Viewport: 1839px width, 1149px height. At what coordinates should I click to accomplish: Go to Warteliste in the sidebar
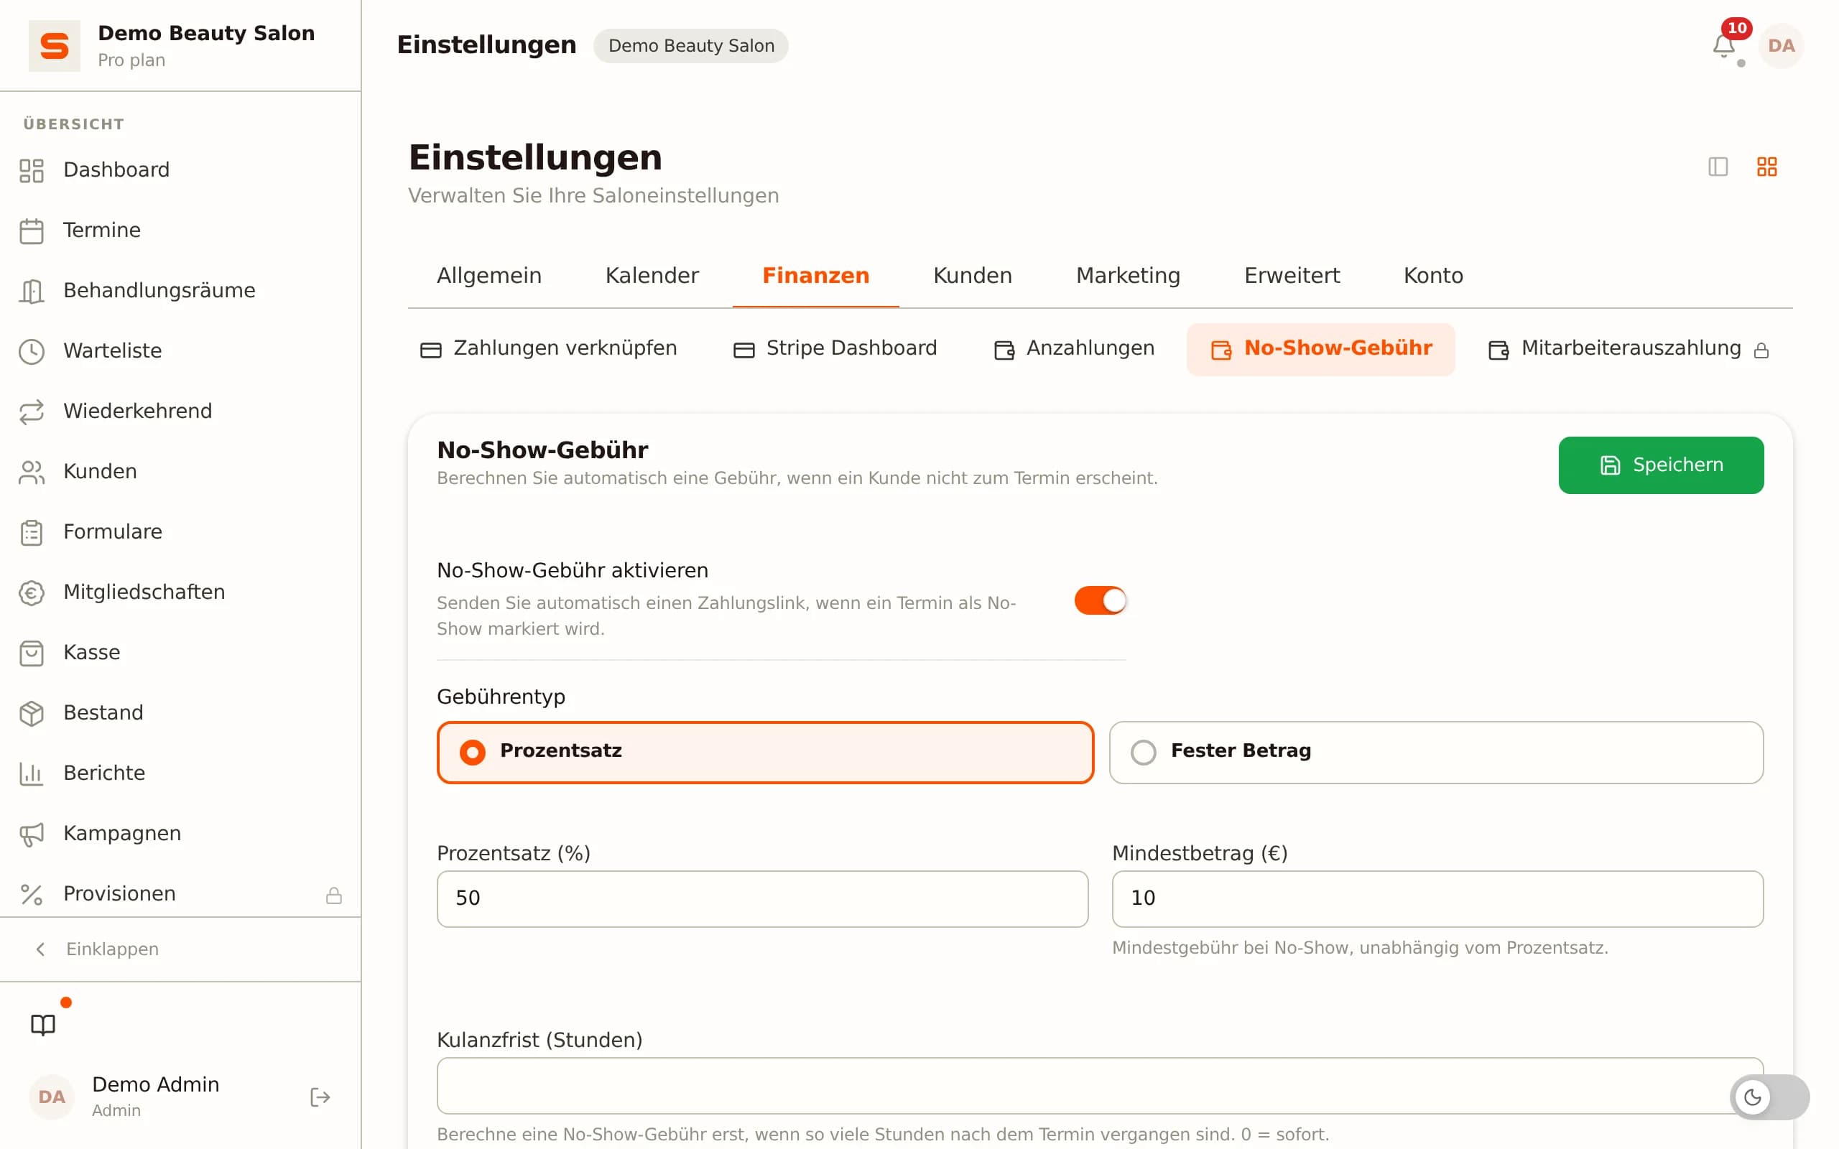click(x=180, y=351)
